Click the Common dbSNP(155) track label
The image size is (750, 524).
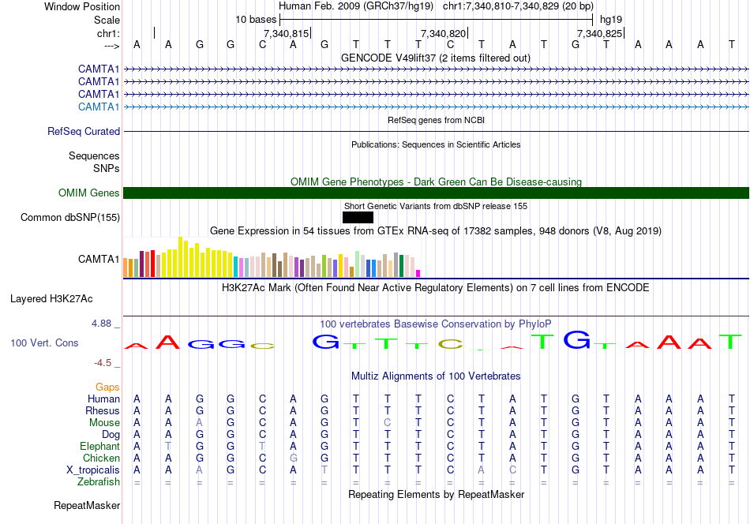click(x=70, y=218)
